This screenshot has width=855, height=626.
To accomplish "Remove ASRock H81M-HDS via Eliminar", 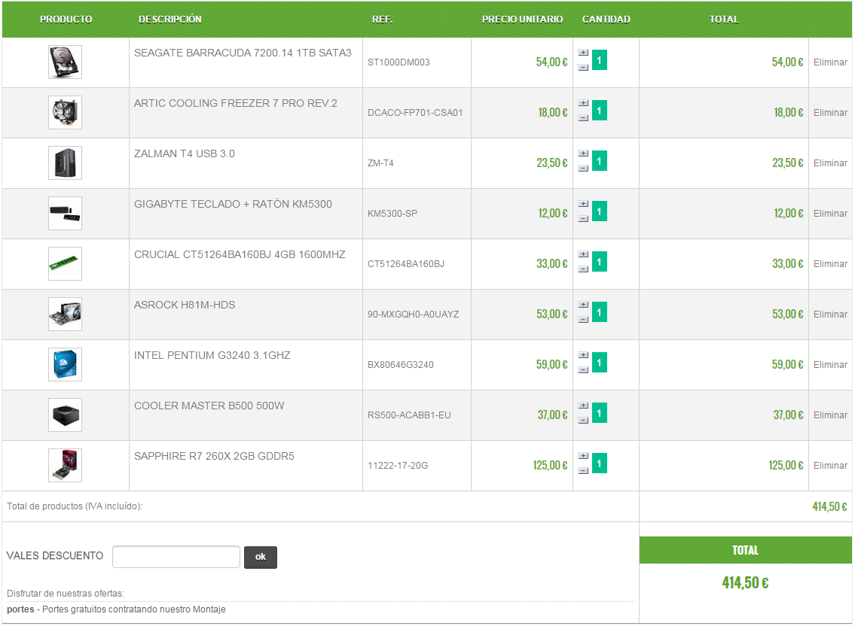I will [x=830, y=314].
